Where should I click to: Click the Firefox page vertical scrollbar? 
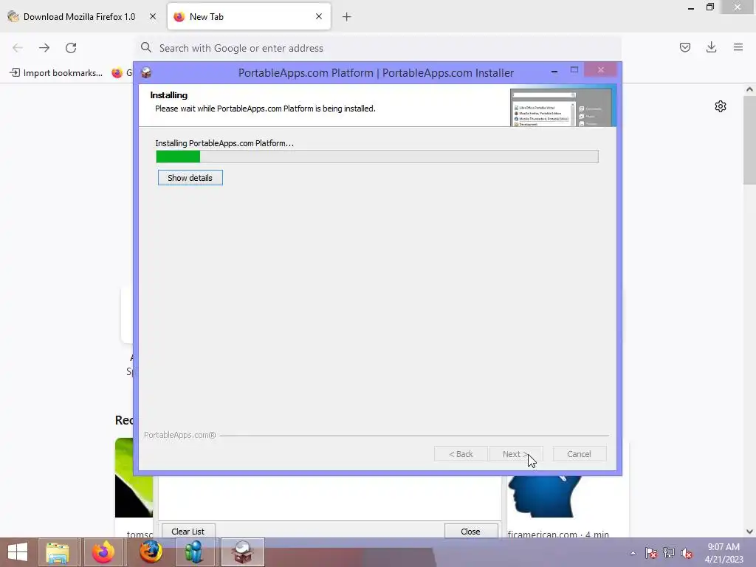[749, 140]
